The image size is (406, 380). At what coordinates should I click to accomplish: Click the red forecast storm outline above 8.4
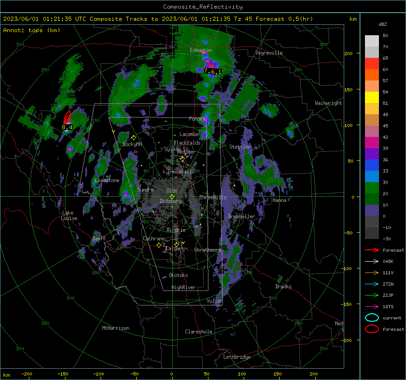(x=68, y=117)
